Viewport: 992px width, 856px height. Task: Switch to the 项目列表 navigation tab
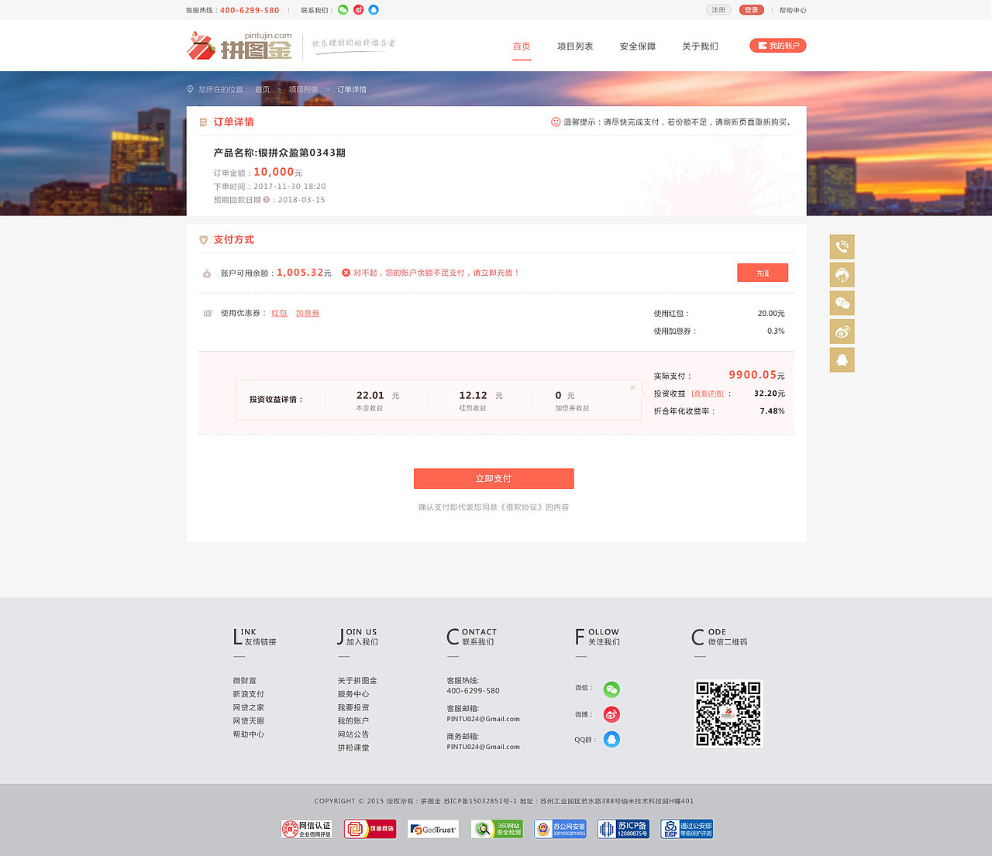[574, 46]
